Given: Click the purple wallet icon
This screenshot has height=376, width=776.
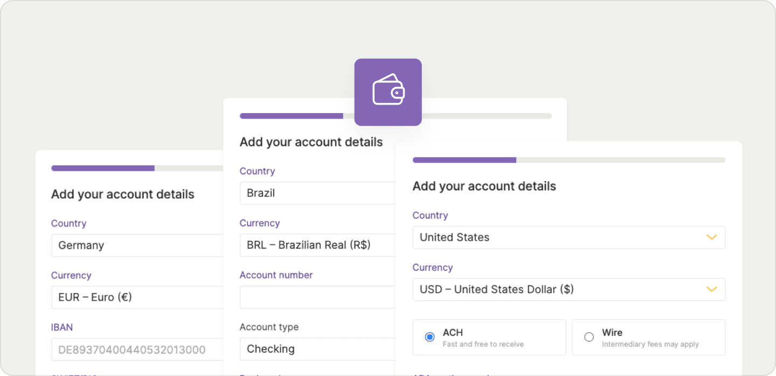Looking at the screenshot, I should [x=387, y=92].
